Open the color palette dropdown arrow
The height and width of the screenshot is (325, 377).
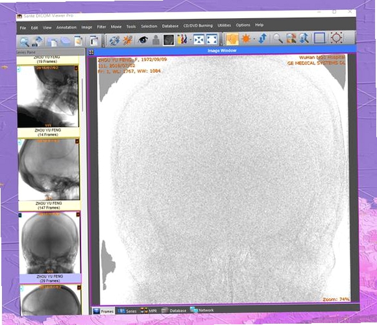click(190, 40)
